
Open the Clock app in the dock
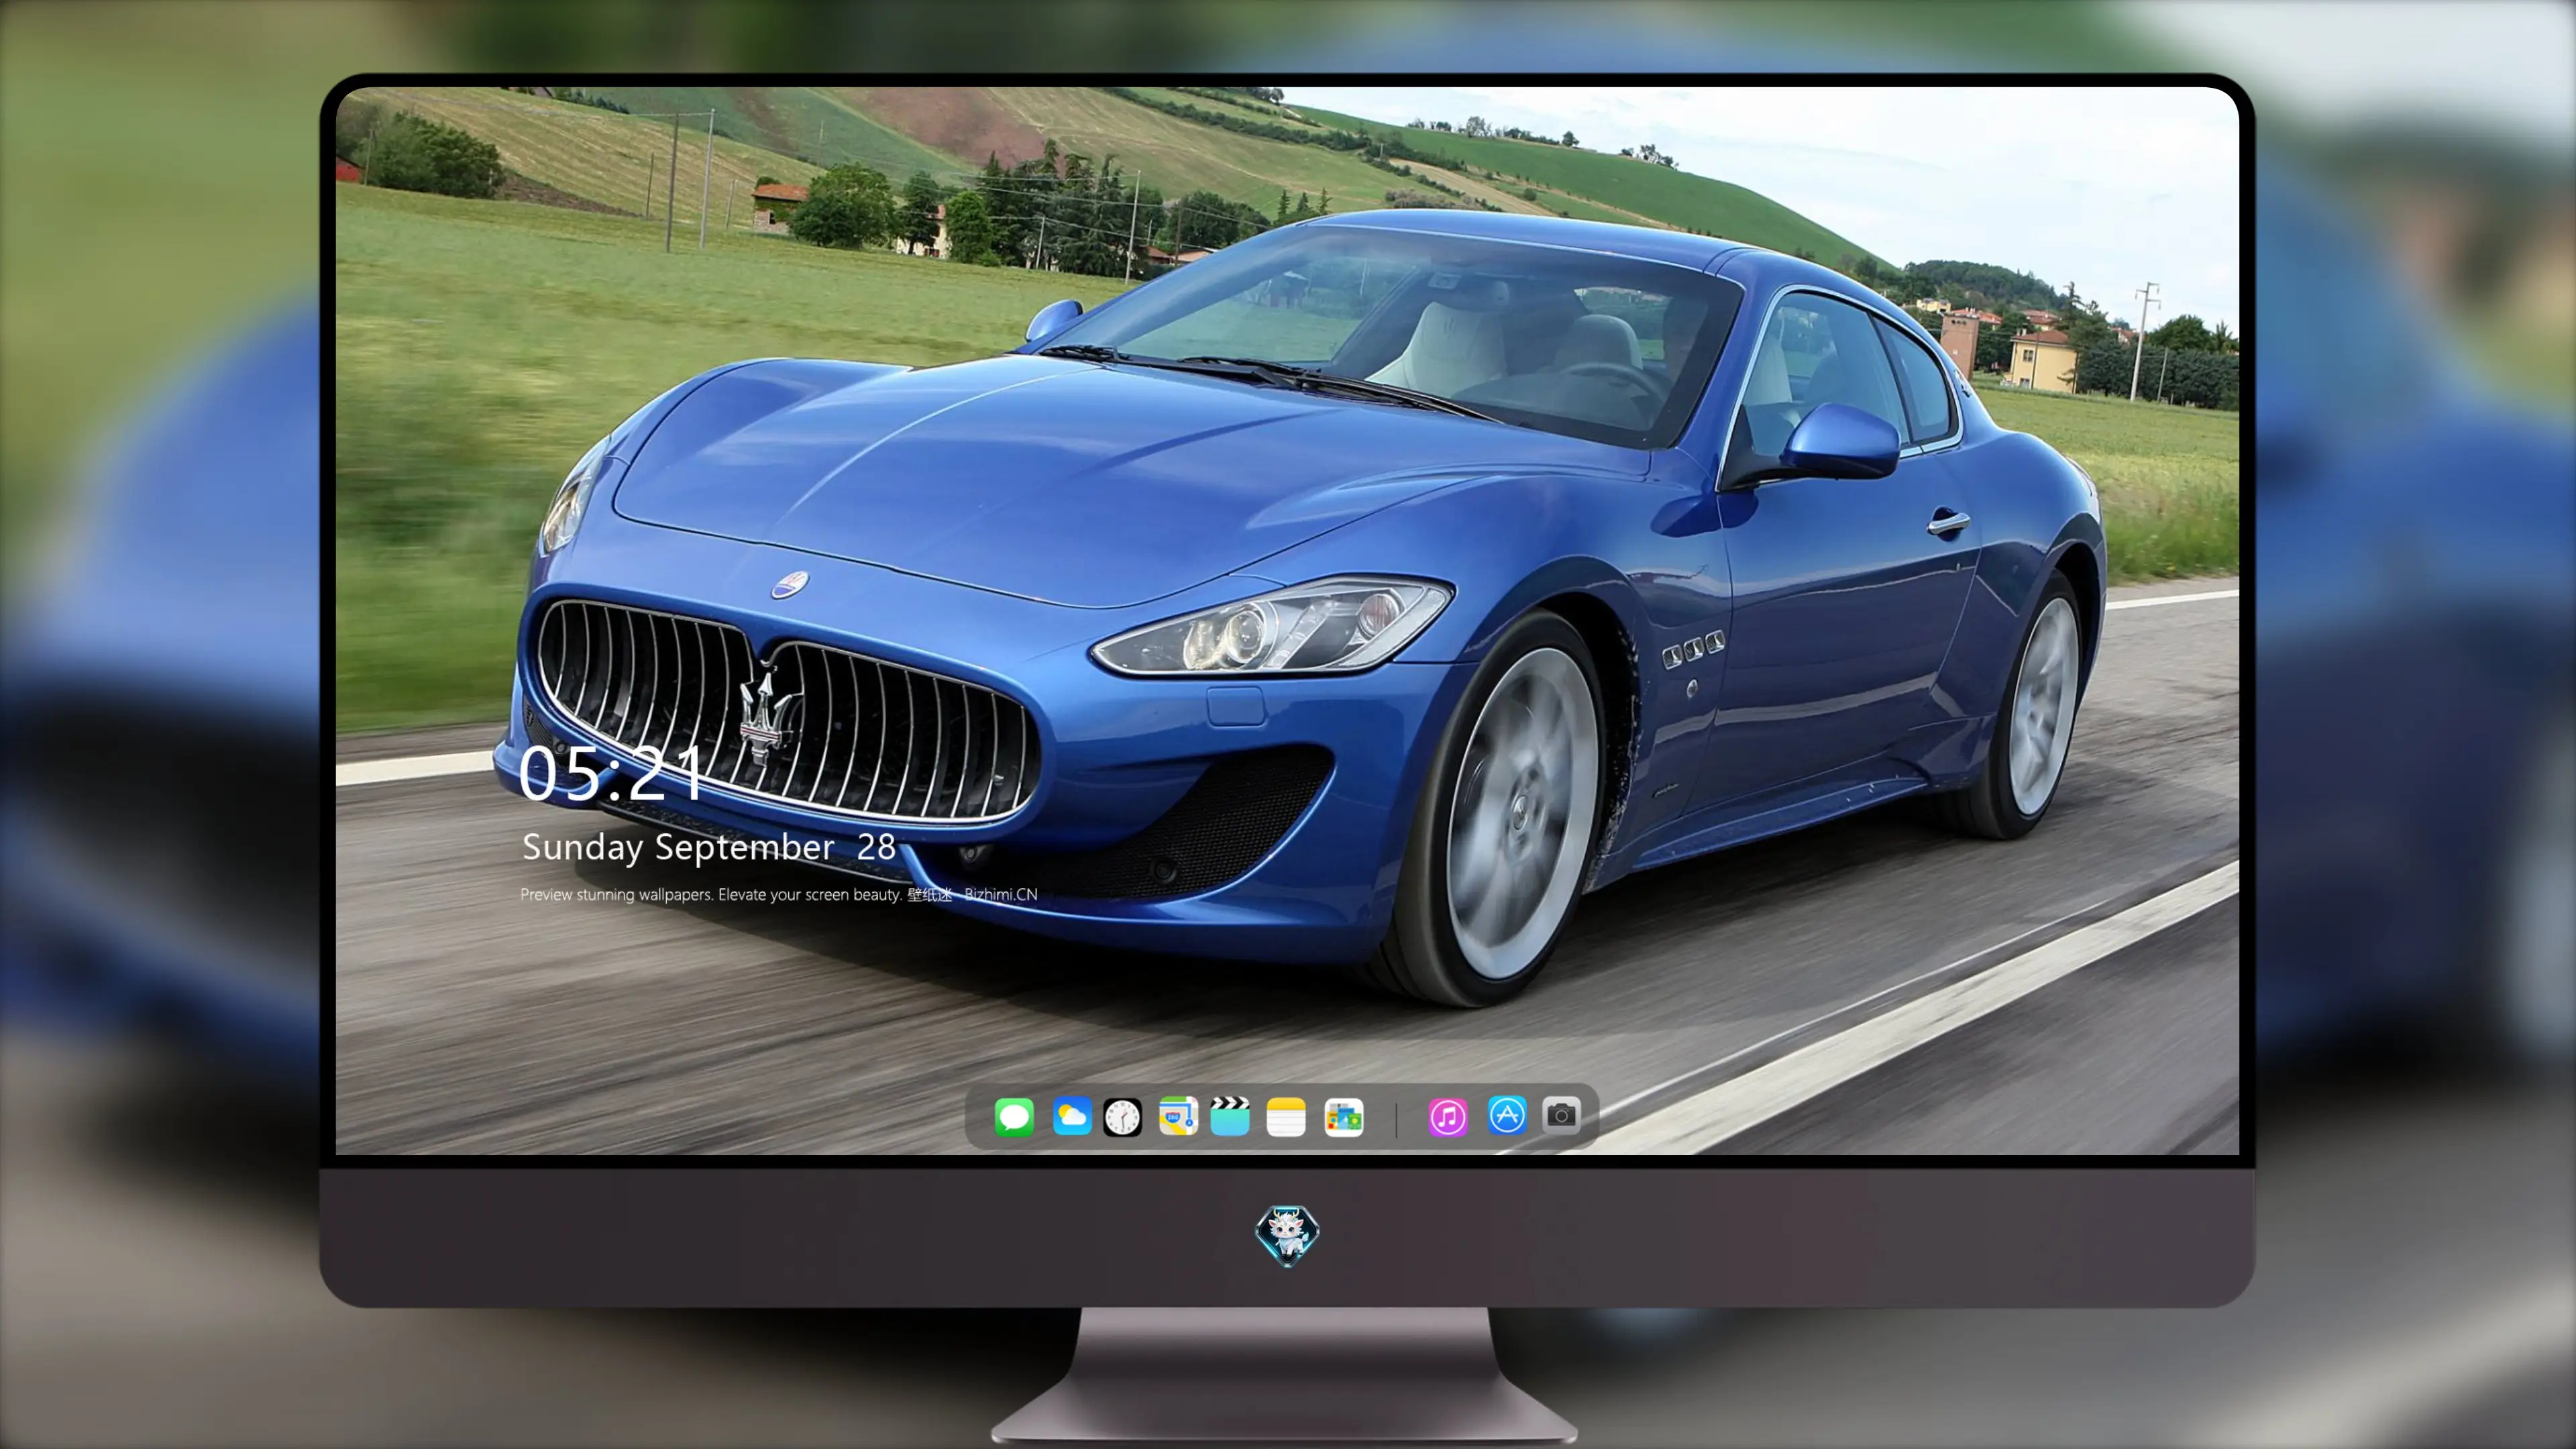coord(1122,1117)
